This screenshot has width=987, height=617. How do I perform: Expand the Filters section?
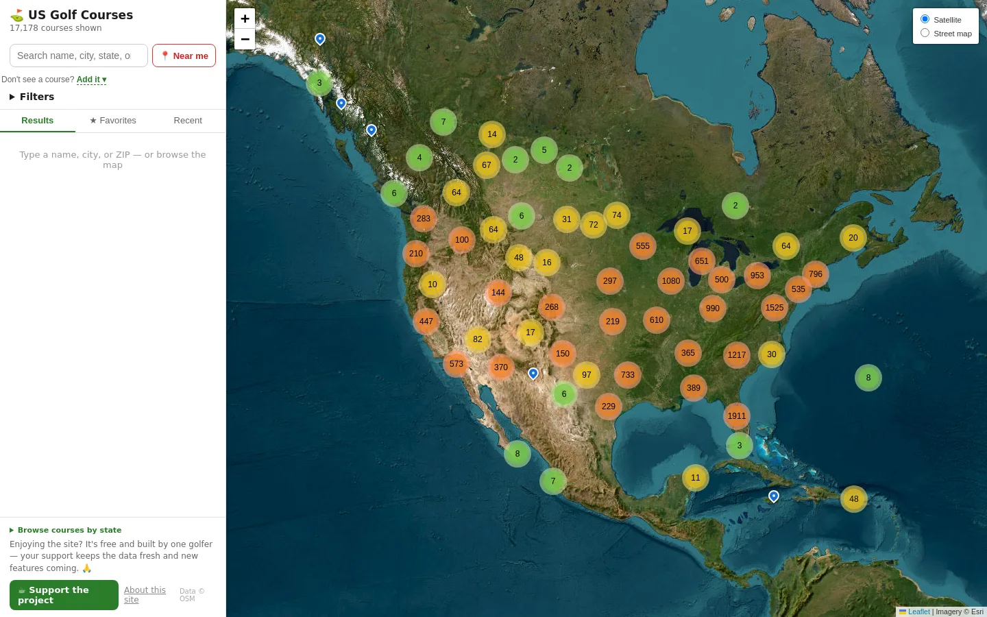32,97
